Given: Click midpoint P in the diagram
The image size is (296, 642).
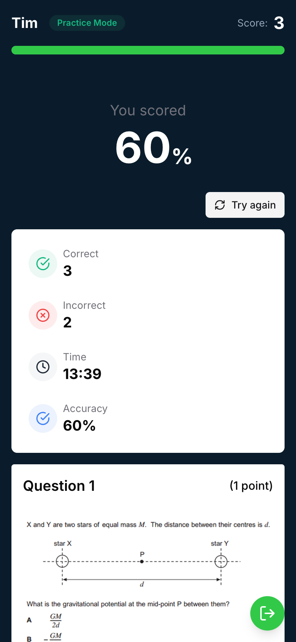Looking at the screenshot, I should 142,561.
